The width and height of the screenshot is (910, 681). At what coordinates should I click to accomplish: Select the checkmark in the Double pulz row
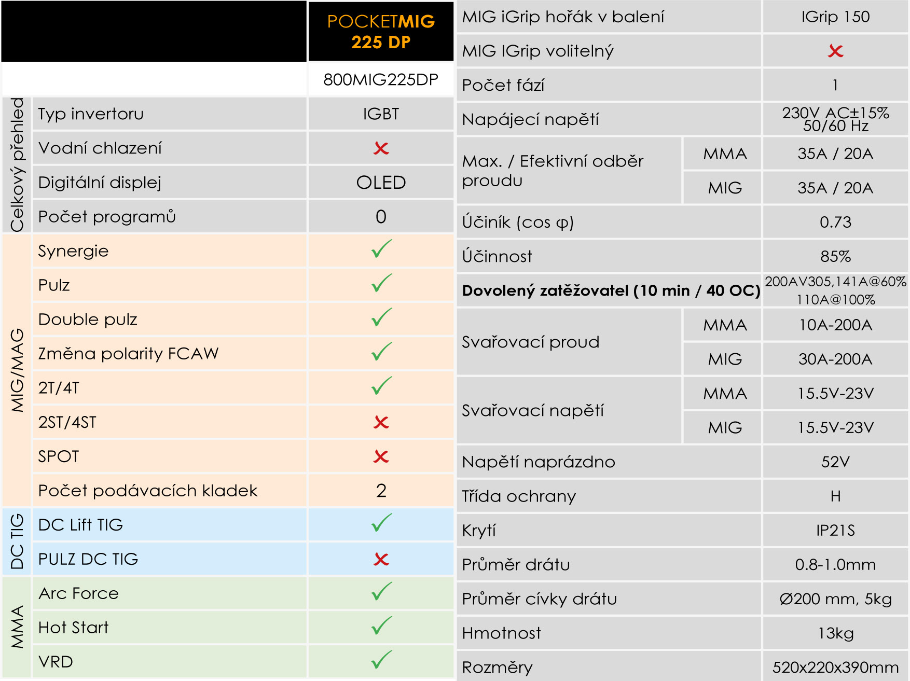point(381,318)
